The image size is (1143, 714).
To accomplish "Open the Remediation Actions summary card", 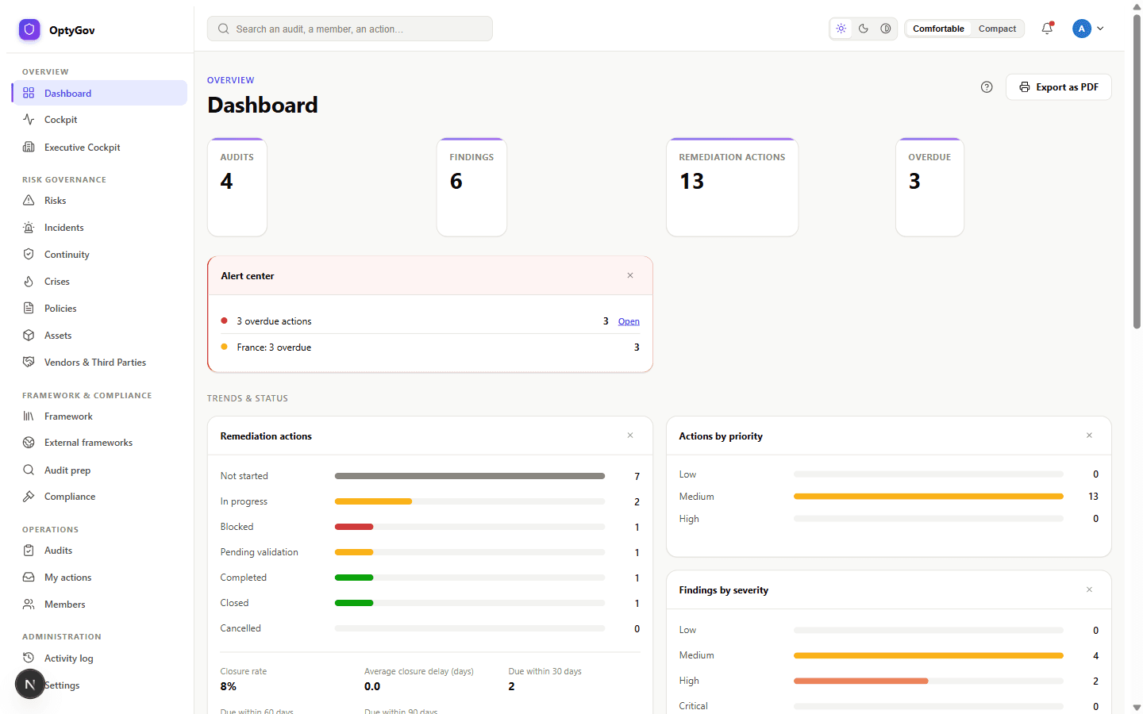I will 732,187.
